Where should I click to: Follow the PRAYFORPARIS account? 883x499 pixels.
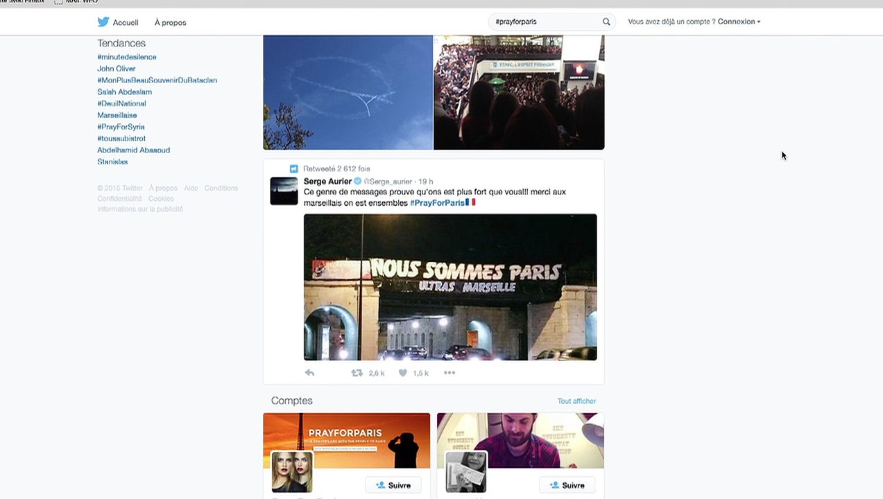pyautogui.click(x=393, y=485)
